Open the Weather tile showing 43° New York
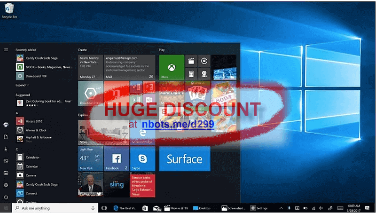This screenshot has height=213, width=376. point(90,158)
